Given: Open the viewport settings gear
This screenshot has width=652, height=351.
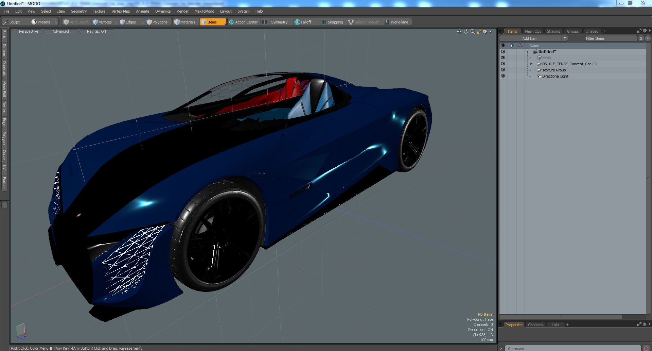Looking at the screenshot, I should pyautogui.click(x=485, y=32).
